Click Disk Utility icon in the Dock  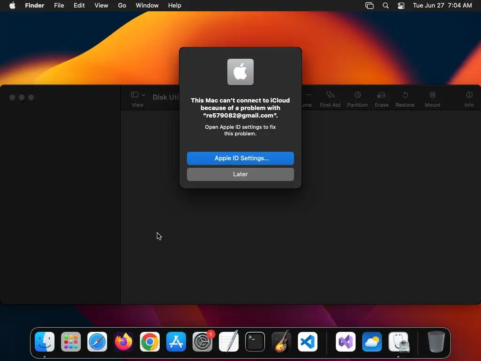pos(398,342)
